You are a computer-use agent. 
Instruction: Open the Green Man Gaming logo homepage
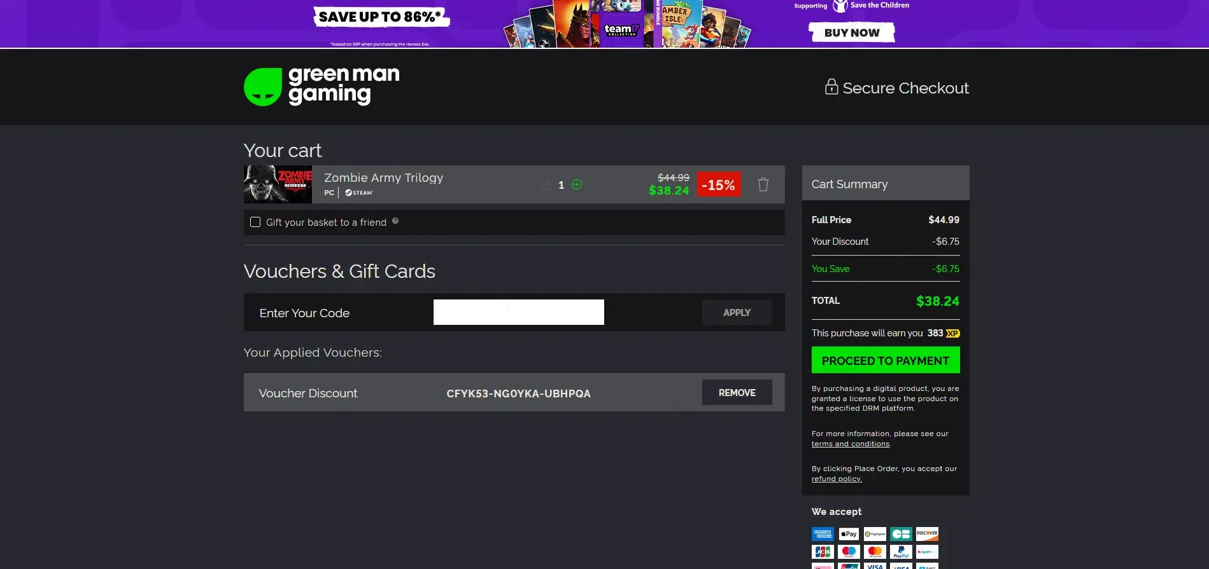pyautogui.click(x=322, y=86)
